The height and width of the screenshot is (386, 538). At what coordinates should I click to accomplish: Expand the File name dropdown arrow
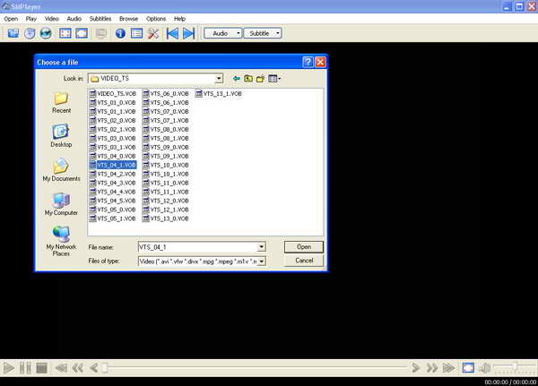pyautogui.click(x=261, y=247)
